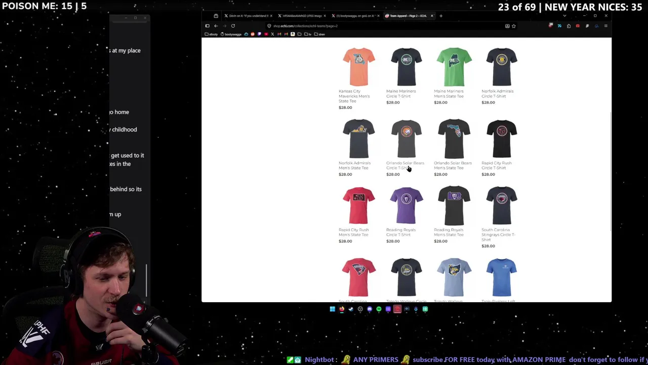
Task: Open the Orlando Solar Bears Circle T-Shirt image
Action: 406,138
